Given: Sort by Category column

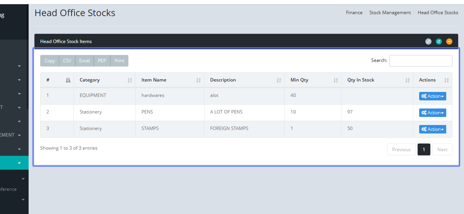Looking at the screenshot, I should pyautogui.click(x=104, y=80).
